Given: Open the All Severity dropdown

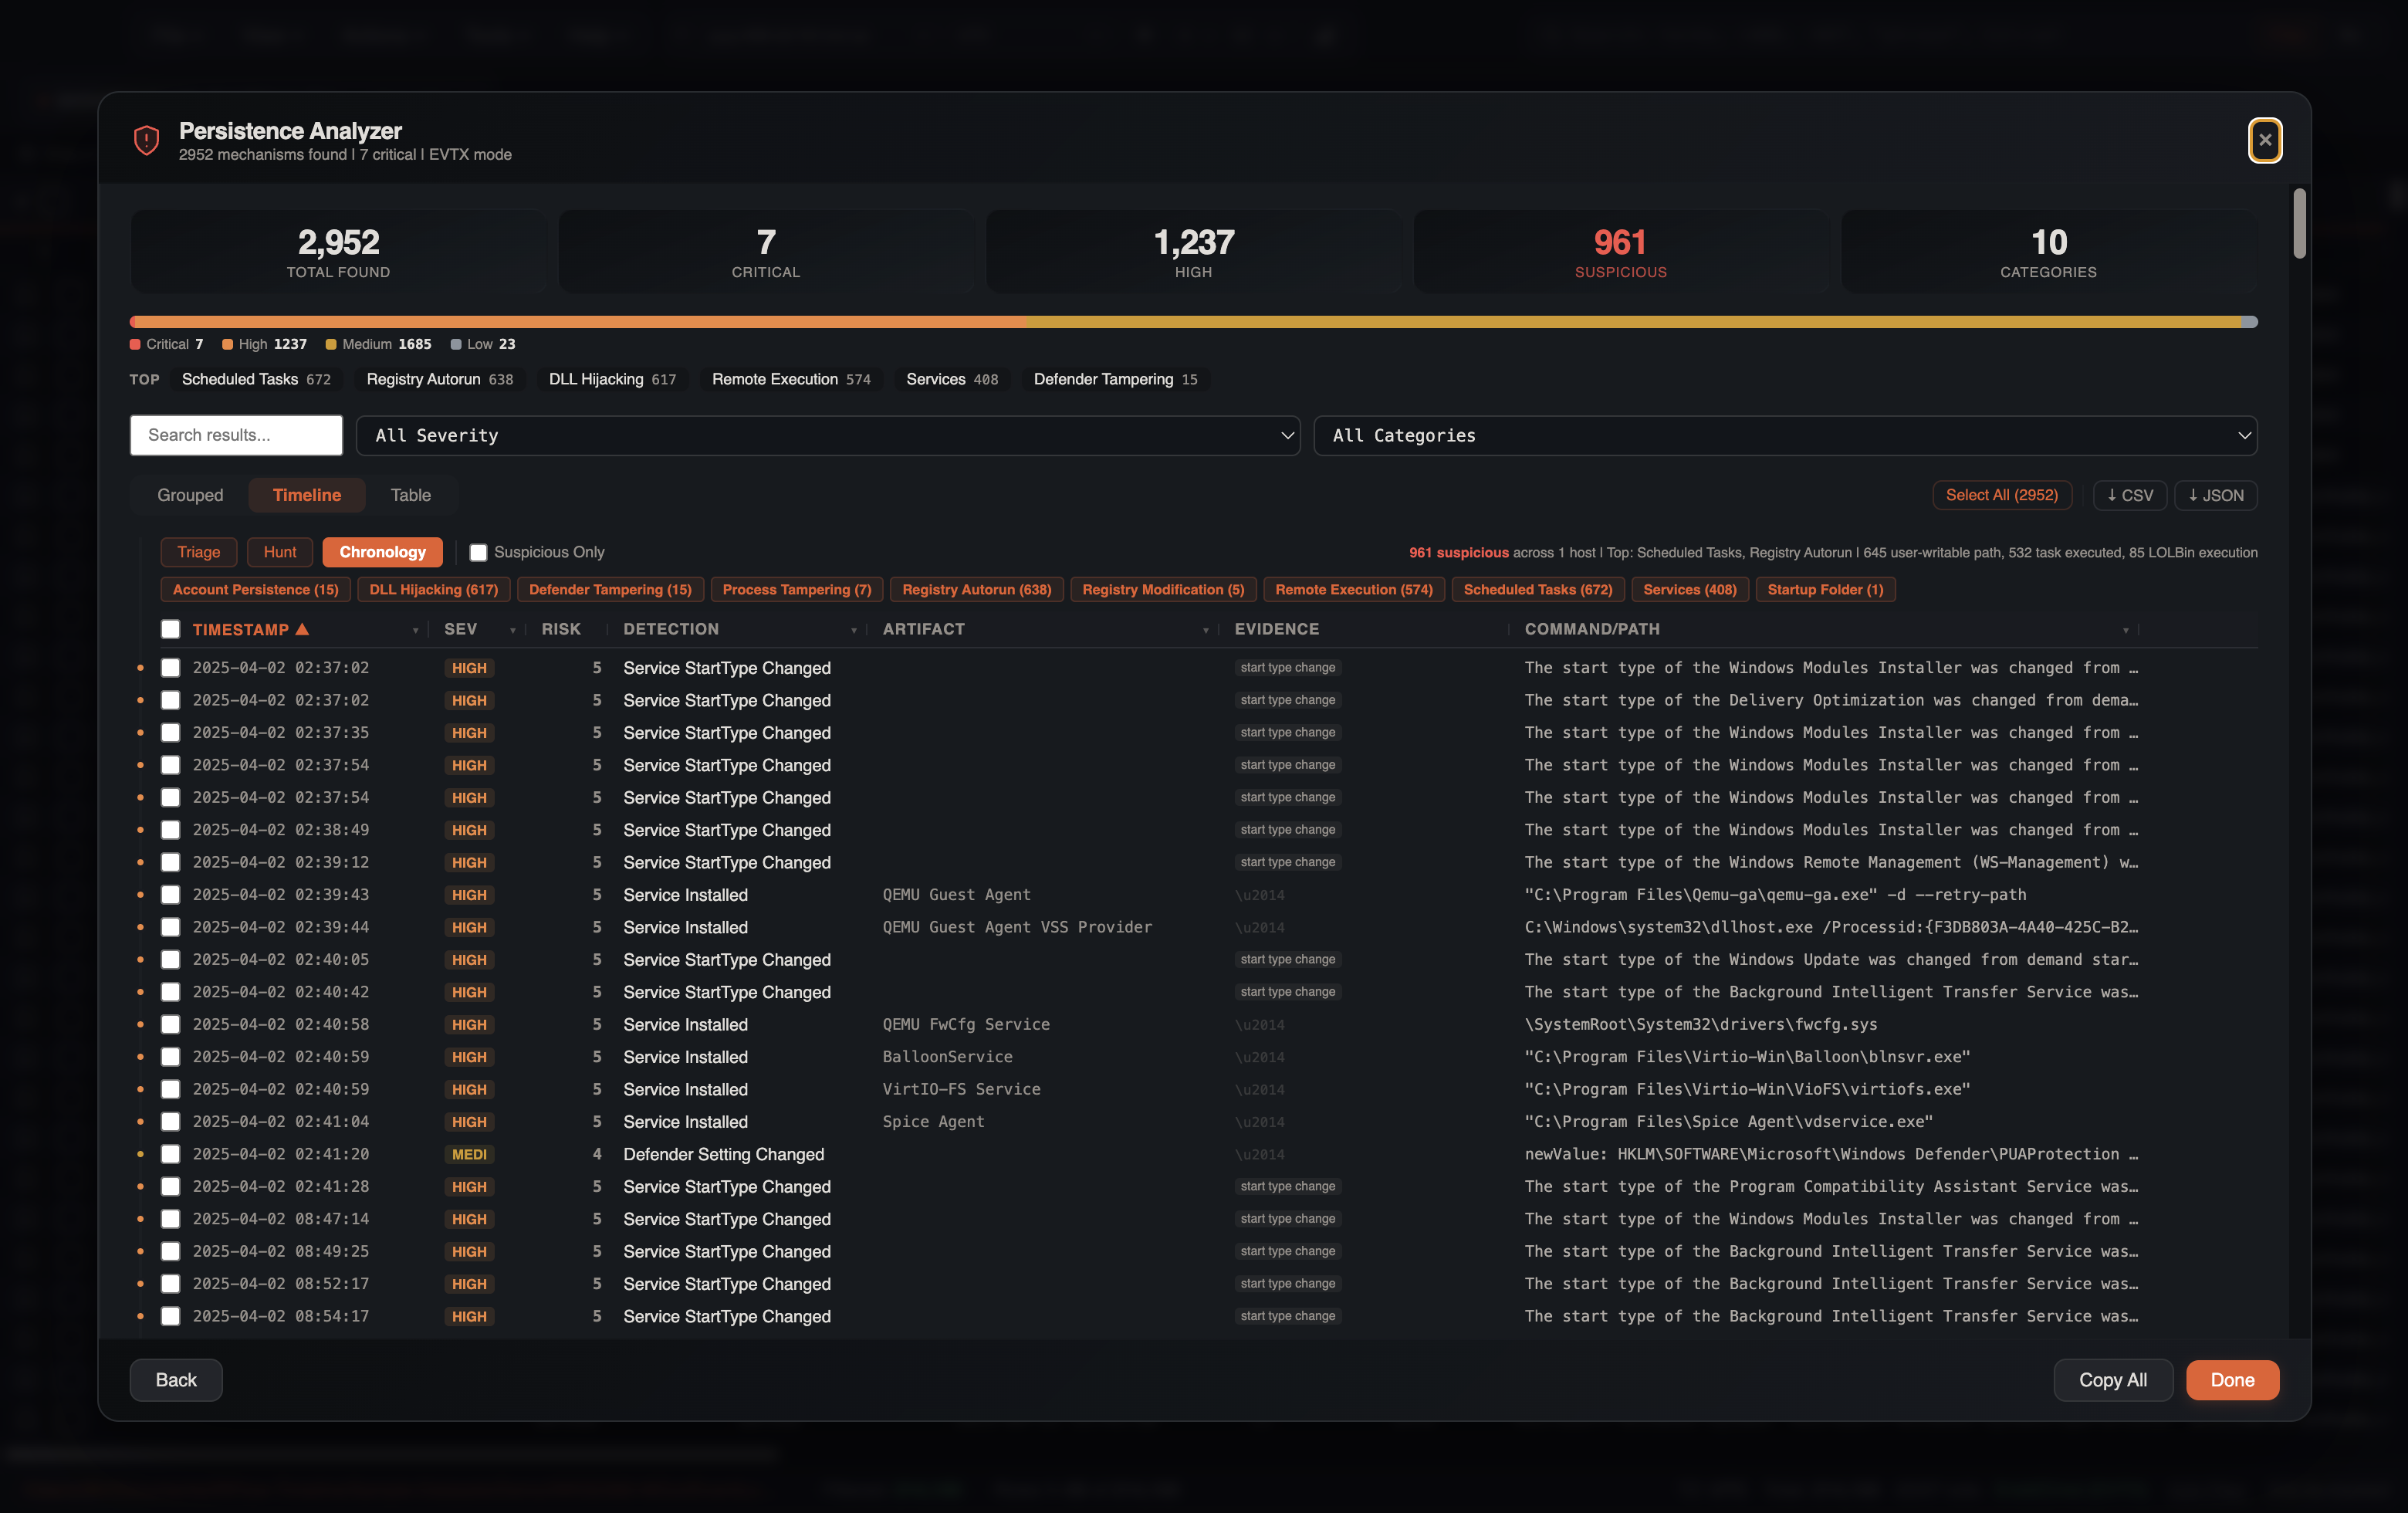Looking at the screenshot, I should point(828,435).
